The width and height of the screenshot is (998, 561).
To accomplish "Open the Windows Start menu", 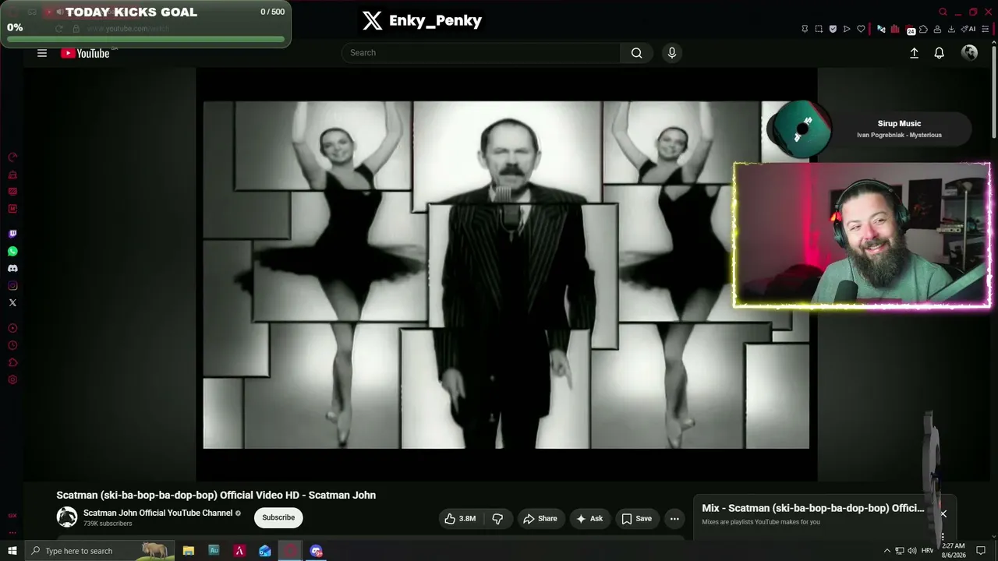I will 12,551.
